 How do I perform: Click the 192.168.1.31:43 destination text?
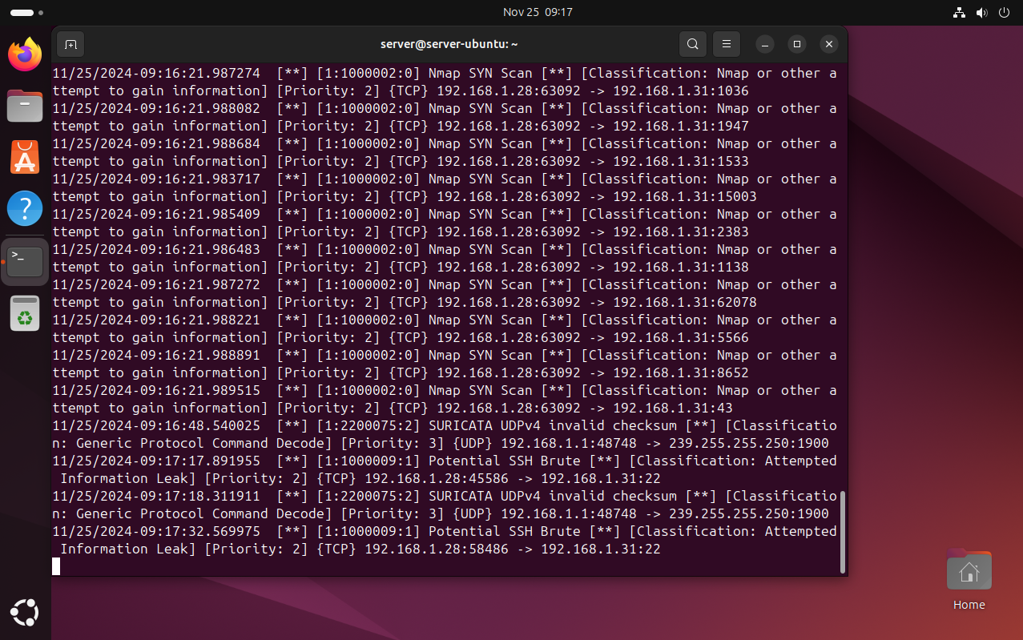pyautogui.click(x=673, y=408)
